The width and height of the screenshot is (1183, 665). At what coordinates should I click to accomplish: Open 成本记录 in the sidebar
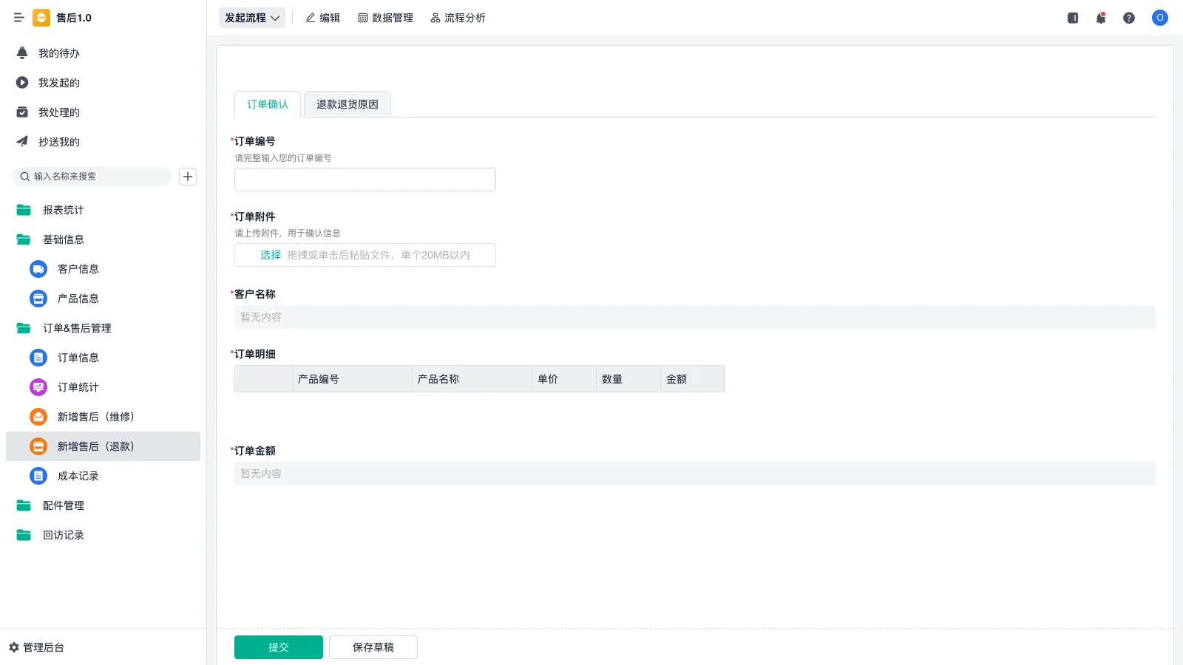[78, 476]
